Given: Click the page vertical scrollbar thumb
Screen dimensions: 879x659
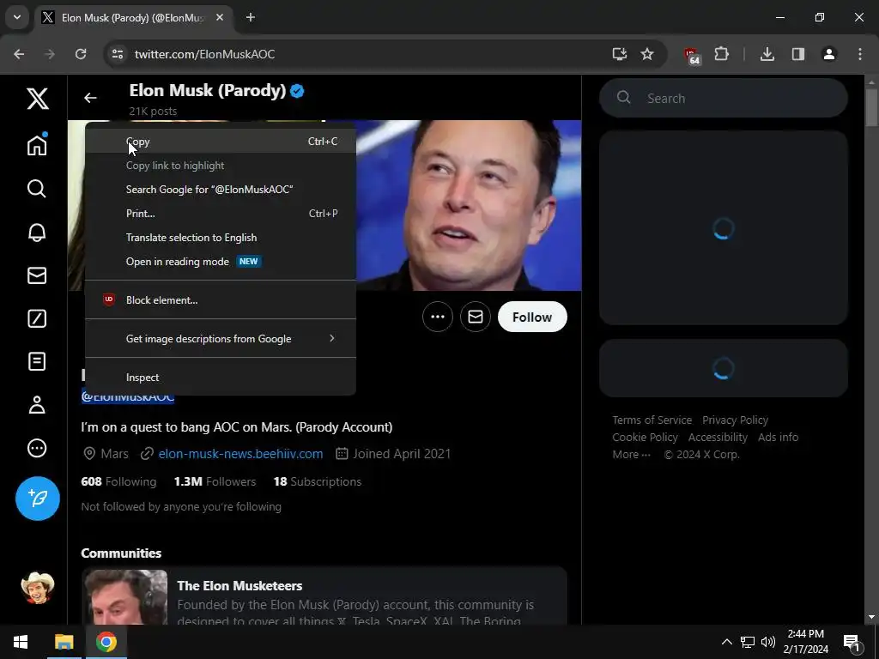Looking at the screenshot, I should pyautogui.click(x=871, y=106).
